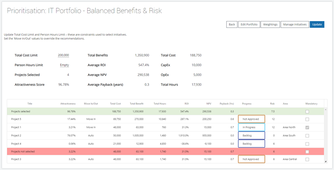Sort by Total Hours column header
334x170 pixels.
click(x=160, y=104)
